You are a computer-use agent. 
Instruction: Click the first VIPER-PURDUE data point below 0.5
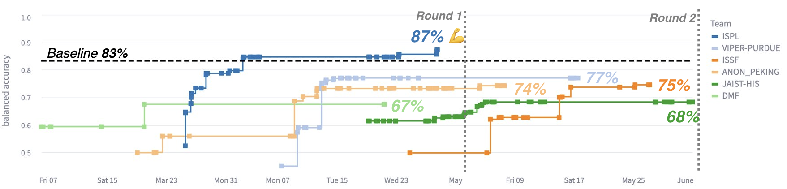(281, 166)
